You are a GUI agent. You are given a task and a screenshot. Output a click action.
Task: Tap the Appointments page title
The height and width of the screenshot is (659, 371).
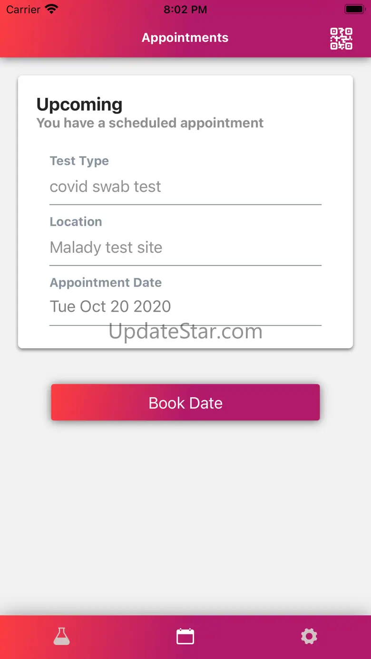185,38
